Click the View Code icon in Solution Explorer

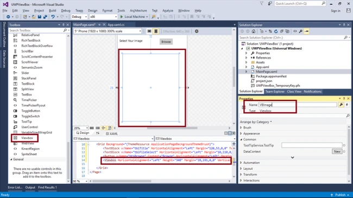[295, 31]
